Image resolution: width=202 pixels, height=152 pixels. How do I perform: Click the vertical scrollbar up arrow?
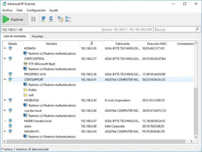196,43
